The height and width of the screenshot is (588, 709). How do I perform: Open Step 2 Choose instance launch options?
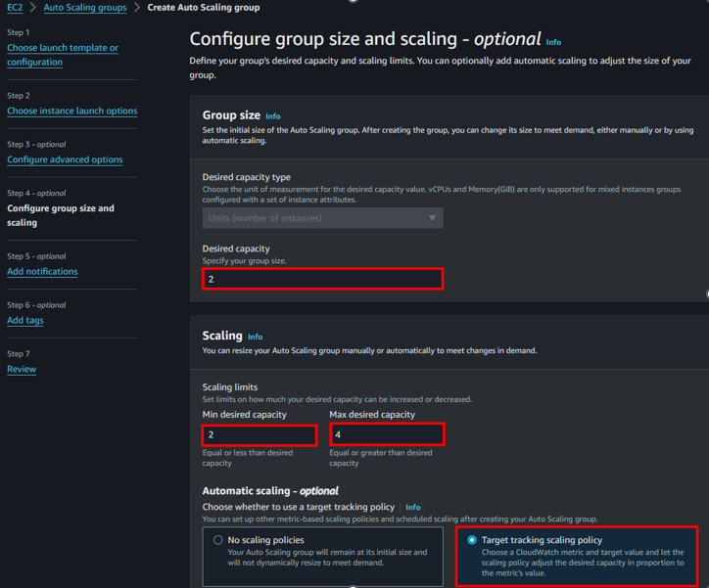(x=71, y=111)
